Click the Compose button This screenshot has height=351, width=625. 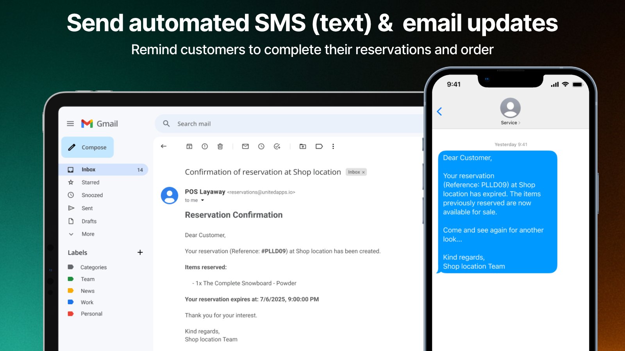87,147
